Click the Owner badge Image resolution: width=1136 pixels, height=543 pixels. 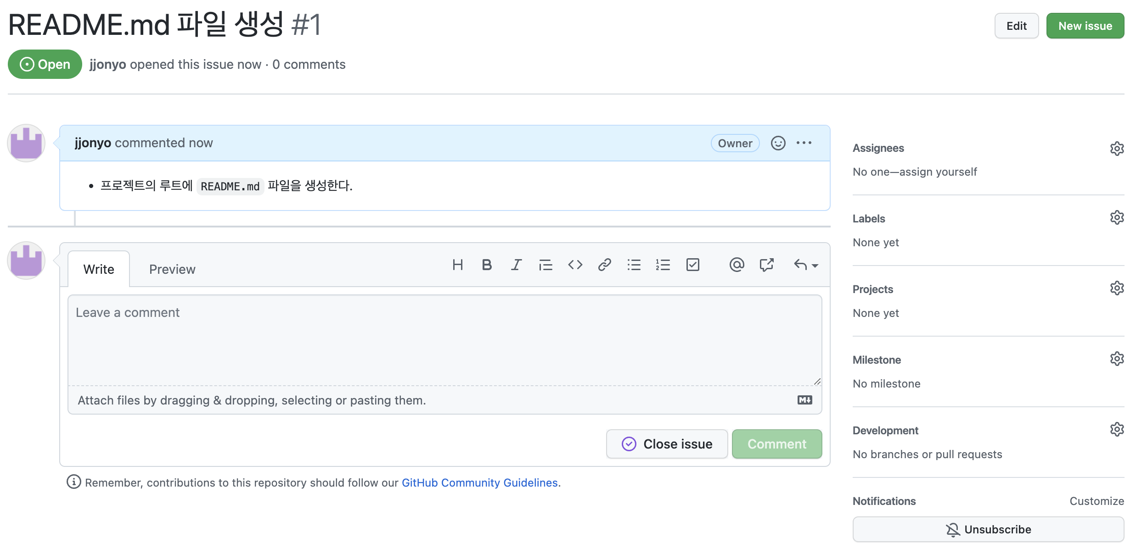735,143
